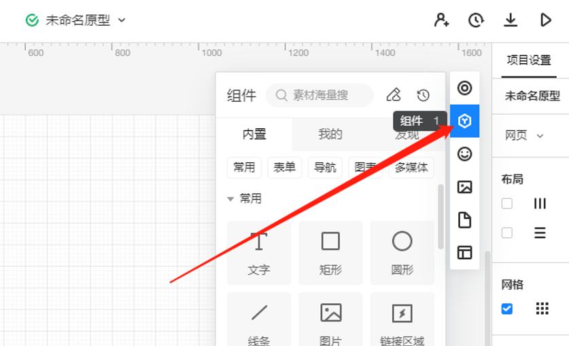Click the 表单 category filter button
This screenshot has width=569, height=346.
tap(285, 168)
